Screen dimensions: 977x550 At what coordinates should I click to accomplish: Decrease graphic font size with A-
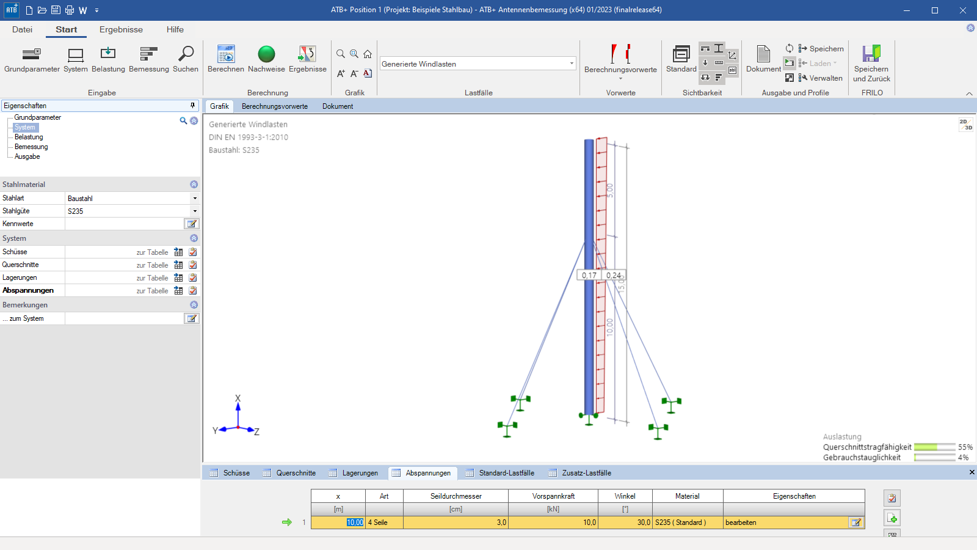[354, 73]
